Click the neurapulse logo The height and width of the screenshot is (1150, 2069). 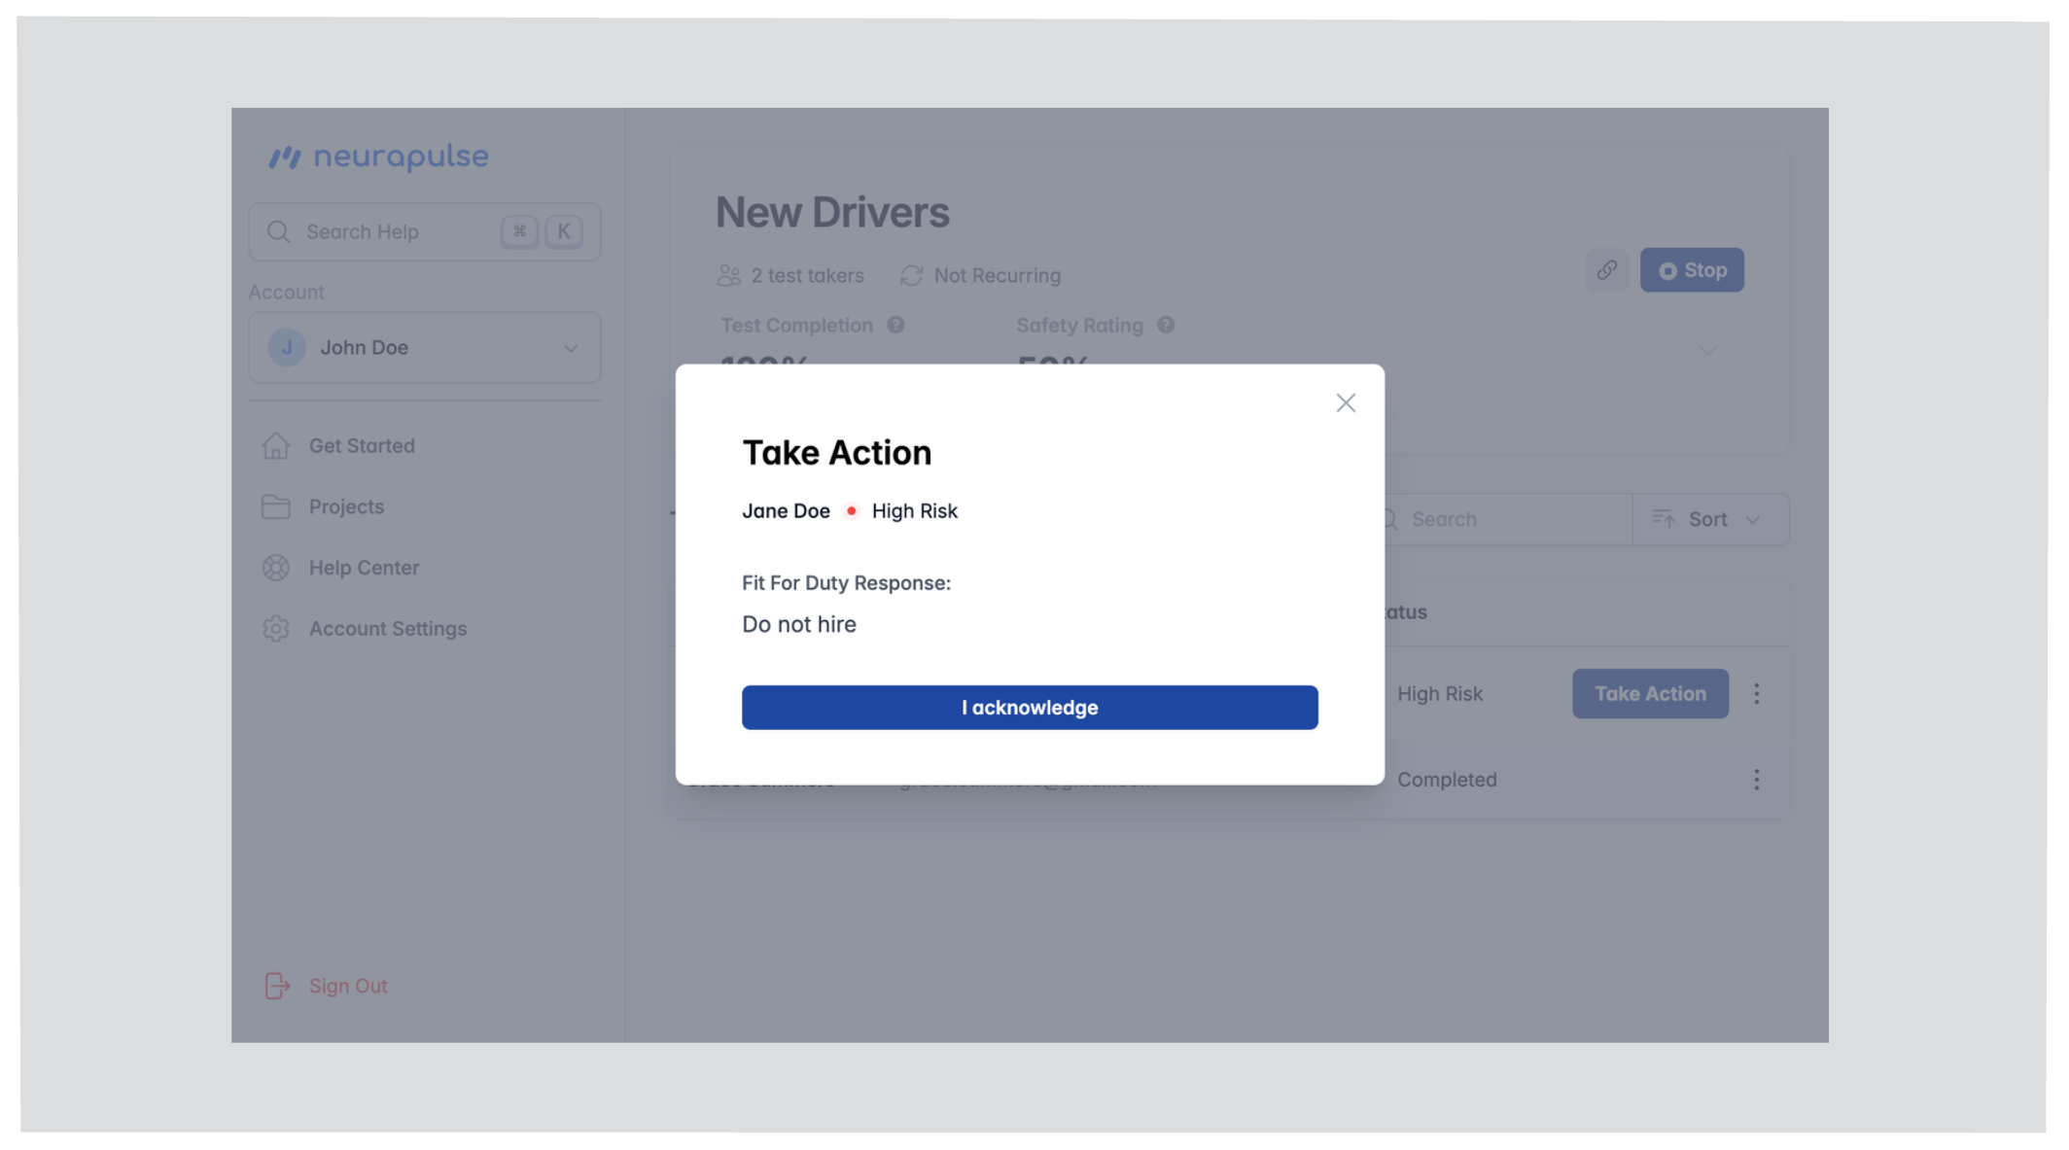(379, 157)
